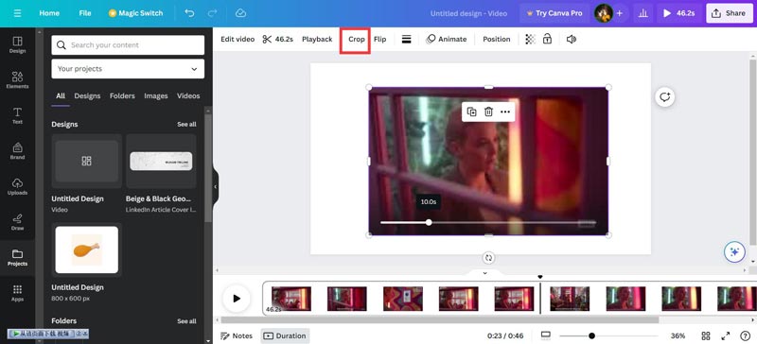Click Try Canva Pro button
Screen dimensions: 757x344
click(x=555, y=13)
